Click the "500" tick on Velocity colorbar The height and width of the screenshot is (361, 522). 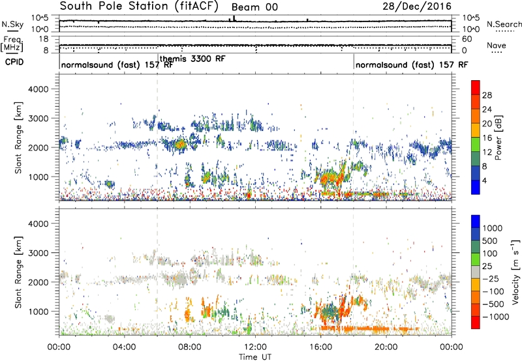coord(490,240)
